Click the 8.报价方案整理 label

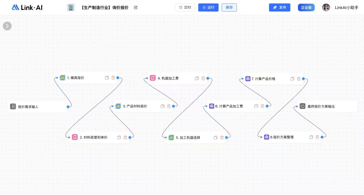282,137
